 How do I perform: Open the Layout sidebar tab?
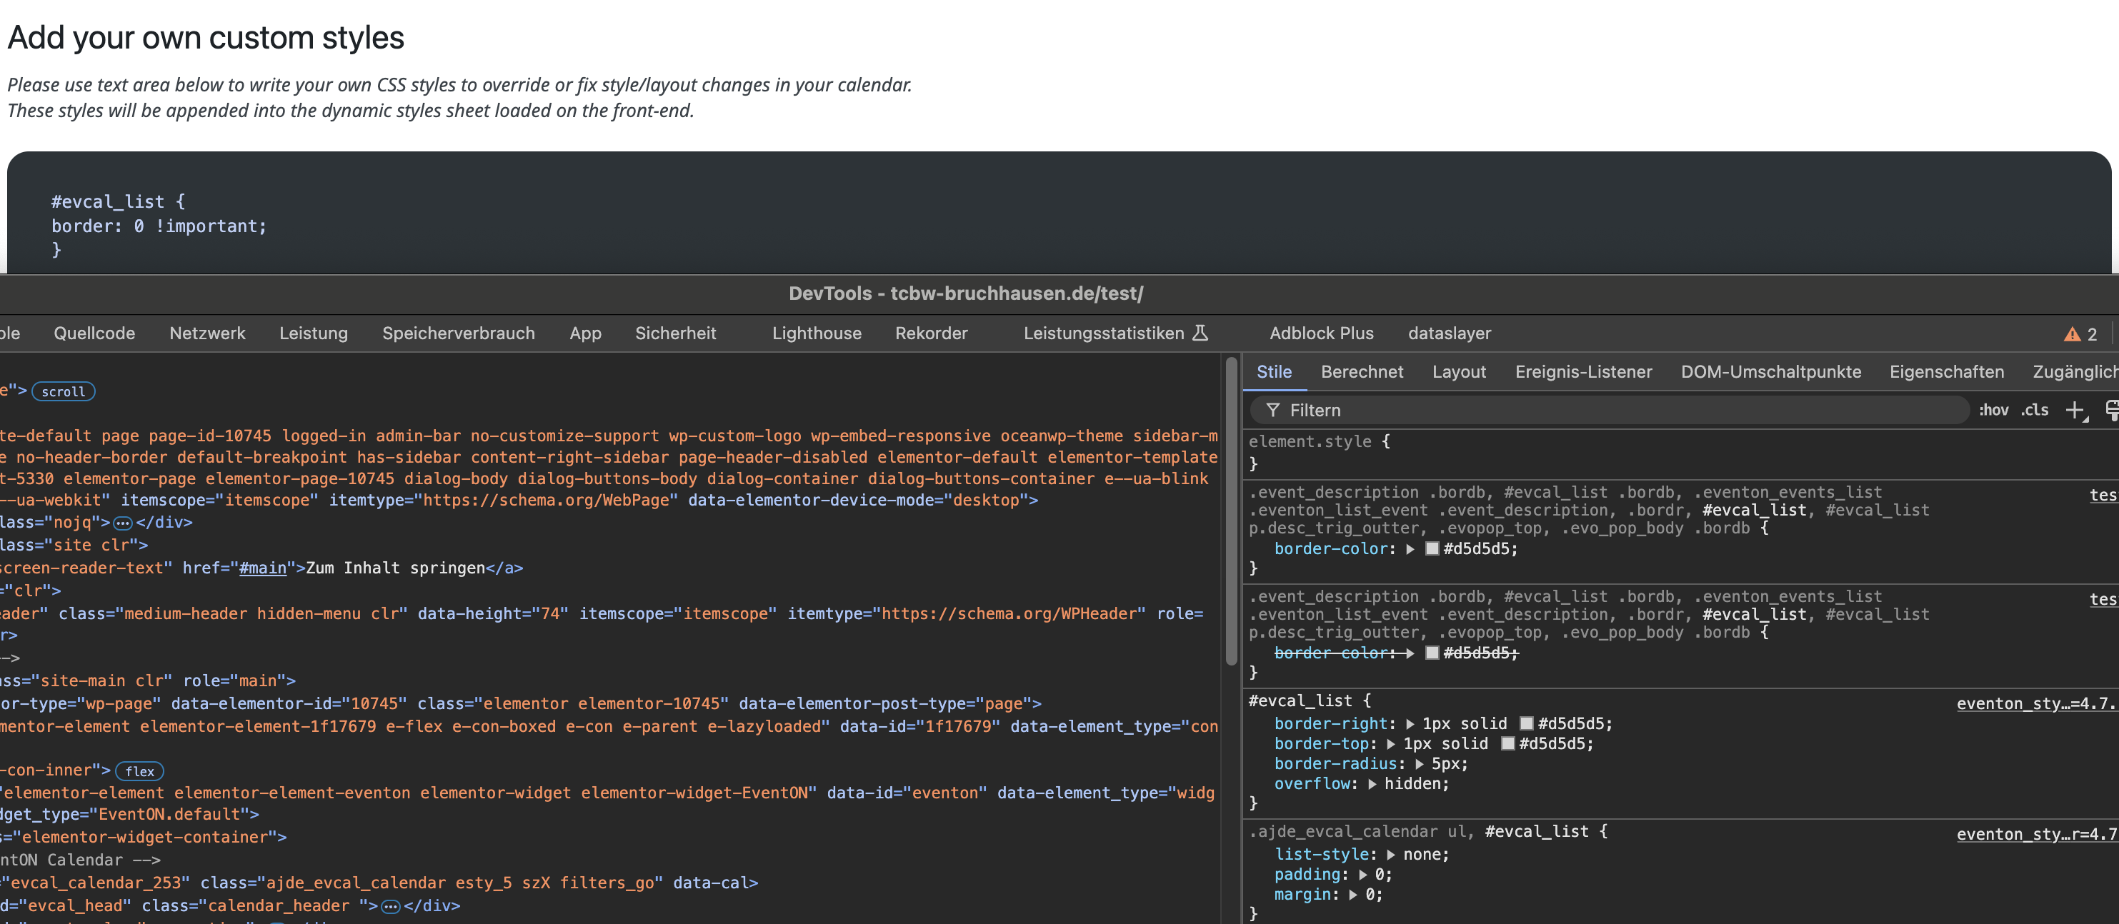[1458, 371]
